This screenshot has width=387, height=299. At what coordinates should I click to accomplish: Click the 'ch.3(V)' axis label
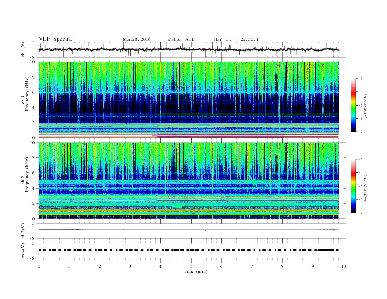[23, 231]
